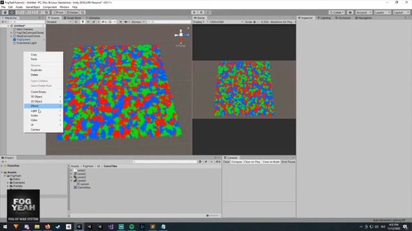Switch to the Asset Store tab
The width and height of the screenshot is (412, 231).
(x=72, y=18)
